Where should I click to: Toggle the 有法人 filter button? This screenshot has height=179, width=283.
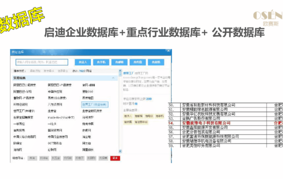tap(83, 62)
